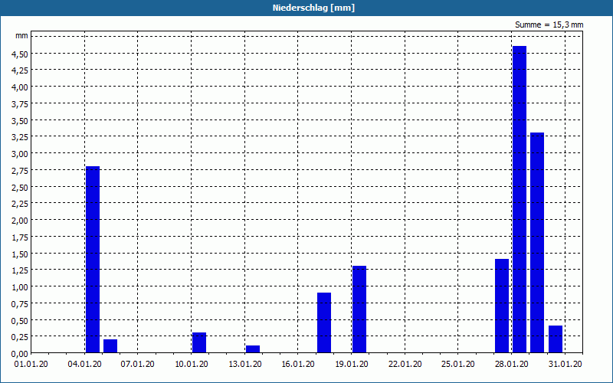
Task: Click the x-axis label 31.01.20
Action: pos(565,364)
